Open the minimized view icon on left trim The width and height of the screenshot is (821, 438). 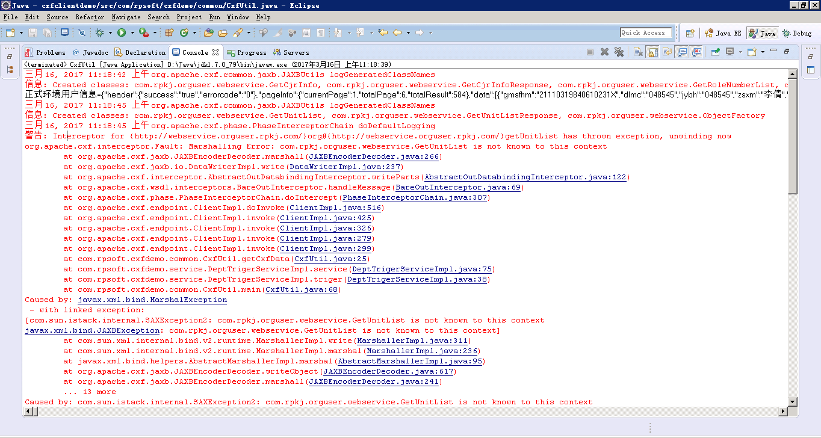[10, 70]
